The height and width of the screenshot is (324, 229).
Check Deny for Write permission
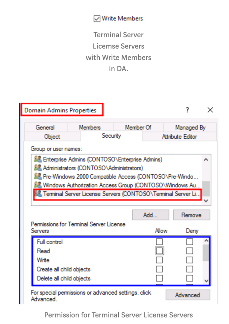tap(189, 260)
